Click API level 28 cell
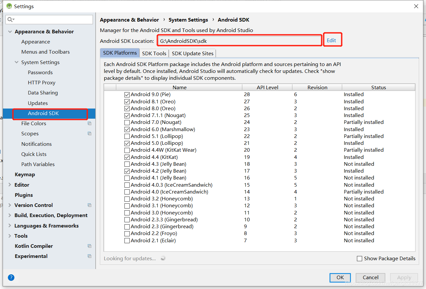 pos(247,94)
